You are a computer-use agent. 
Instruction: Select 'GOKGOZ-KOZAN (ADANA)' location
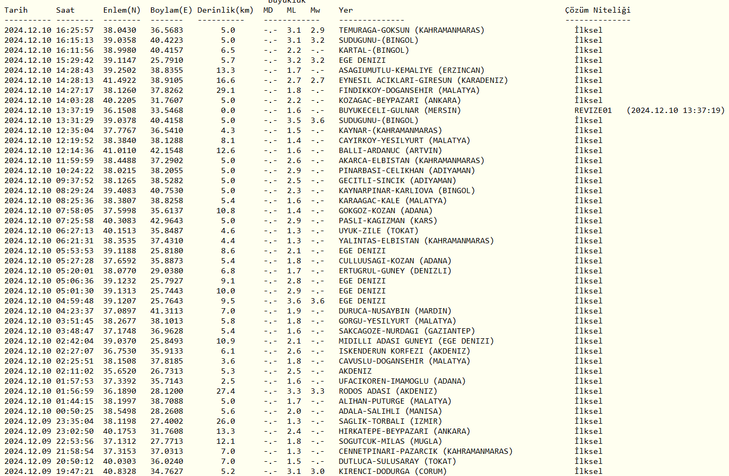point(386,211)
